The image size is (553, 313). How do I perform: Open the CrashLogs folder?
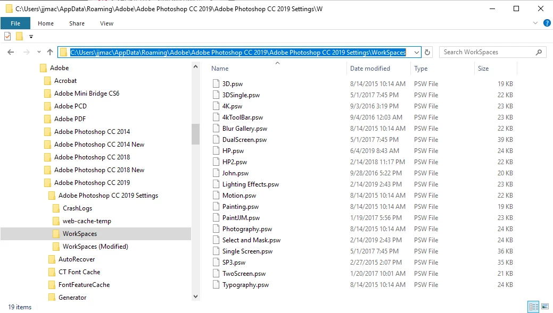pos(77,208)
